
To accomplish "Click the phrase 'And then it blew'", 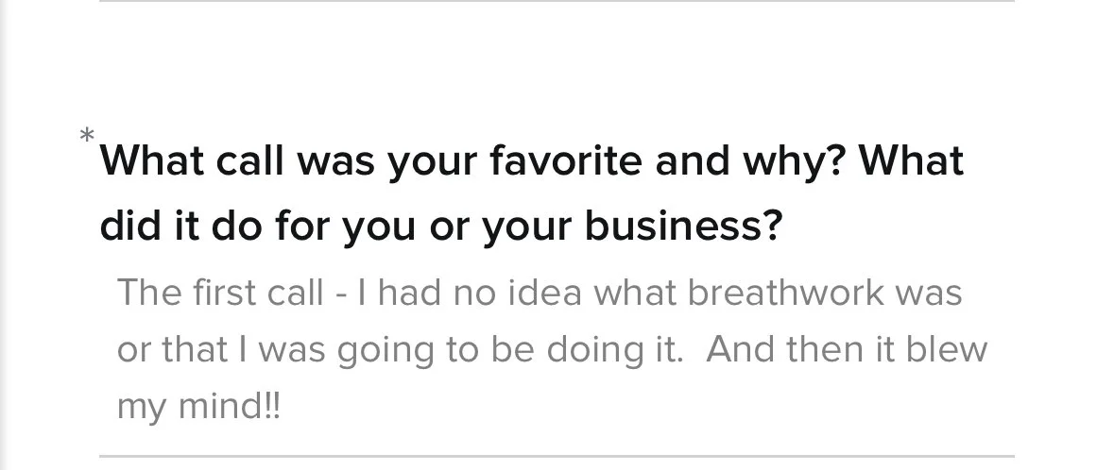I will [x=847, y=349].
